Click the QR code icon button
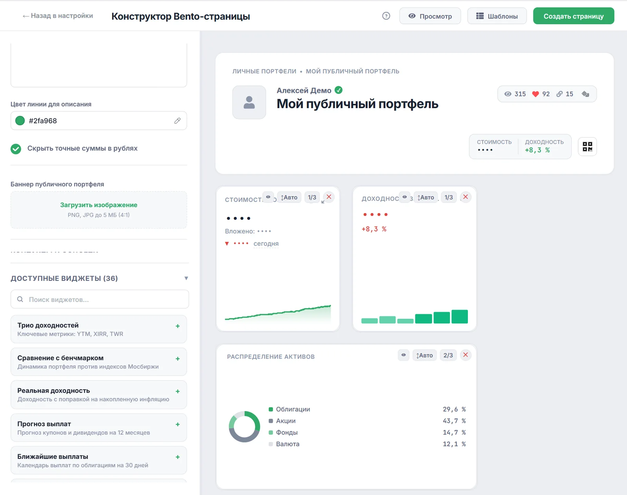627x495 pixels. click(x=587, y=146)
